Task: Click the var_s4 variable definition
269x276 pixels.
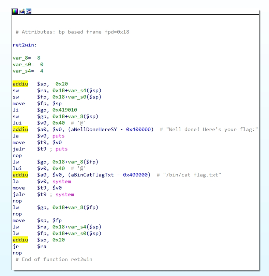Action: 28,71
